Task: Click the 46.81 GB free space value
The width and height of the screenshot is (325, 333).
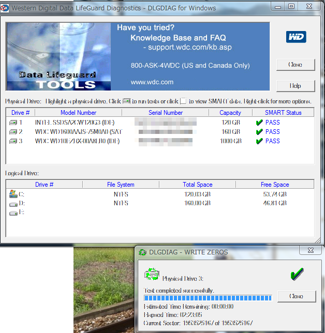Action: click(x=275, y=203)
